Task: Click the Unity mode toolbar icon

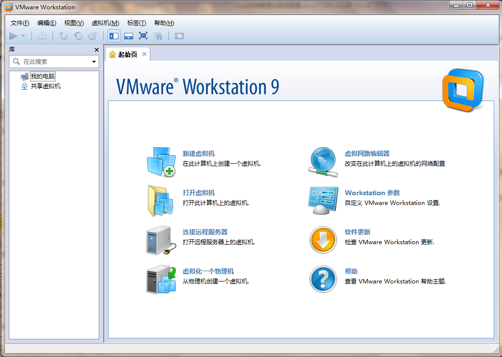Action: [158, 36]
